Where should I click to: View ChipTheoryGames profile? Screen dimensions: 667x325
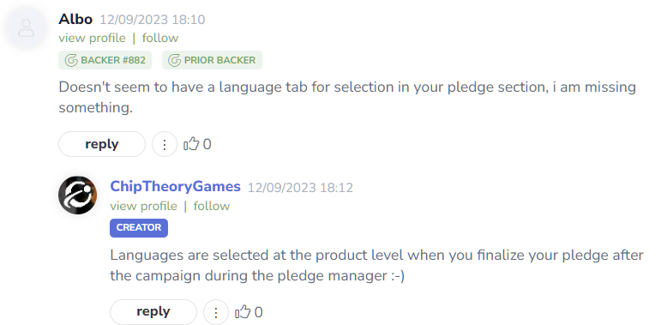144,206
